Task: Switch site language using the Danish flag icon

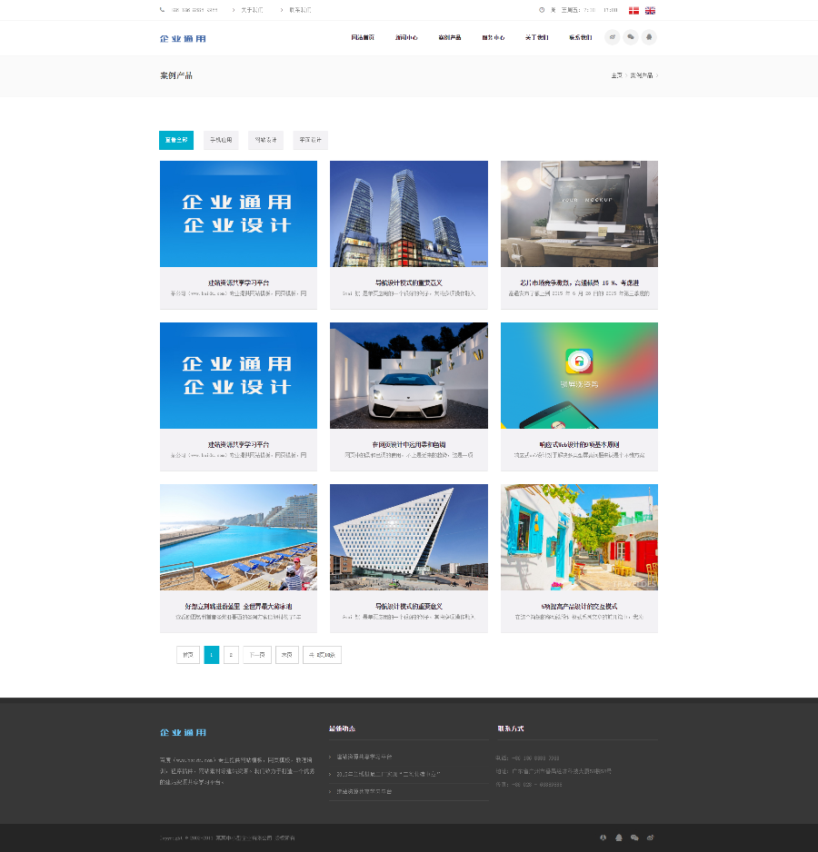Action: coord(633,10)
